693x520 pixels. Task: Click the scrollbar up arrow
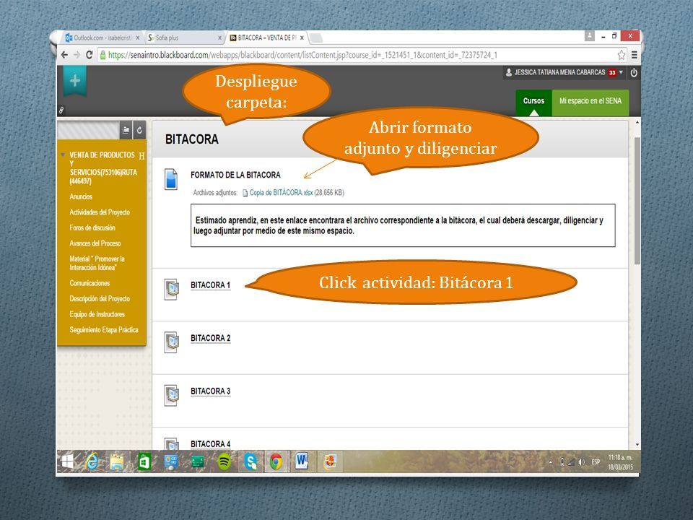point(637,122)
